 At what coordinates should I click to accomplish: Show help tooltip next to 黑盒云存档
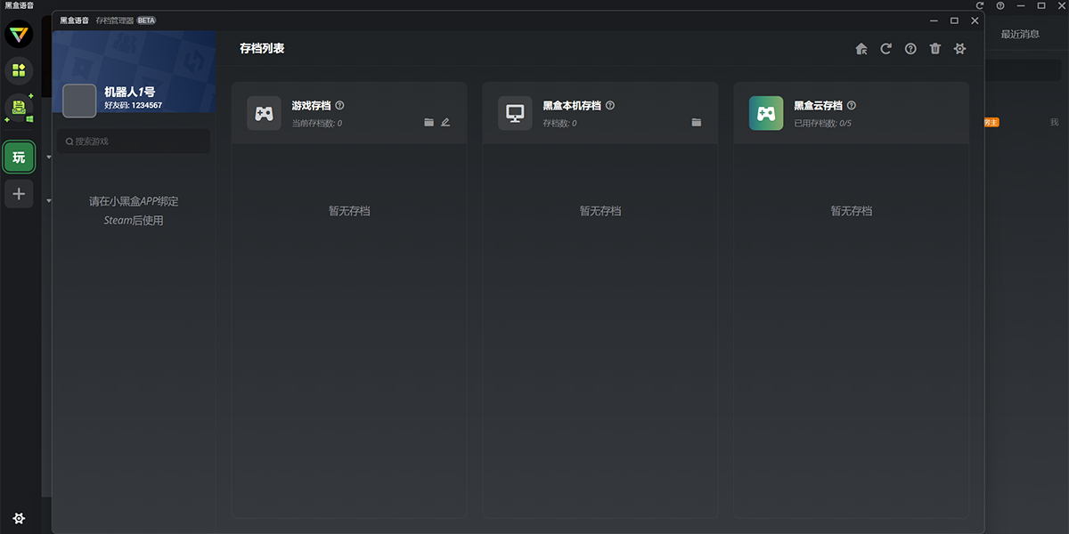(852, 105)
